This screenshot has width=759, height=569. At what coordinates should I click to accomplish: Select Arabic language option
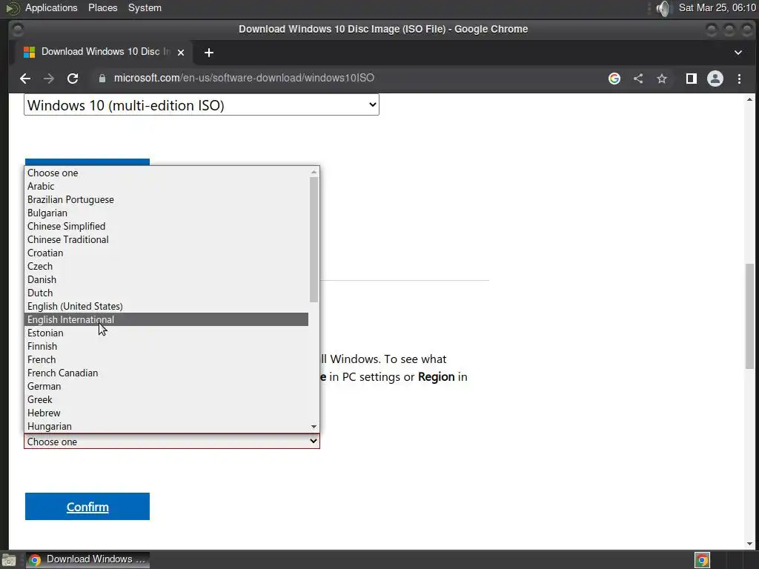click(166, 186)
